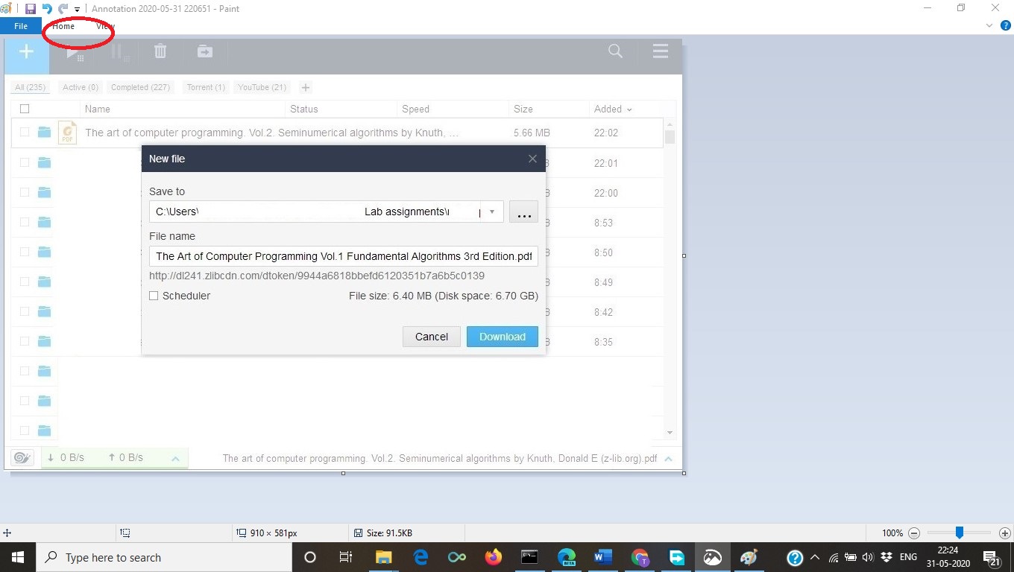Click the Added column sort arrow
The width and height of the screenshot is (1014, 572).
pos(629,109)
